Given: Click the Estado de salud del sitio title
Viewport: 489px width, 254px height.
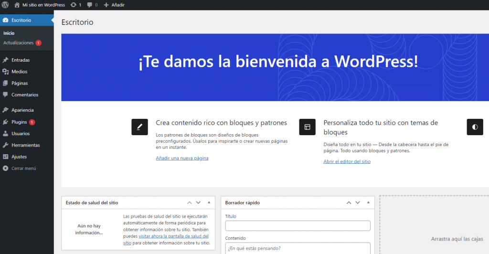Looking at the screenshot, I should [x=92, y=202].
